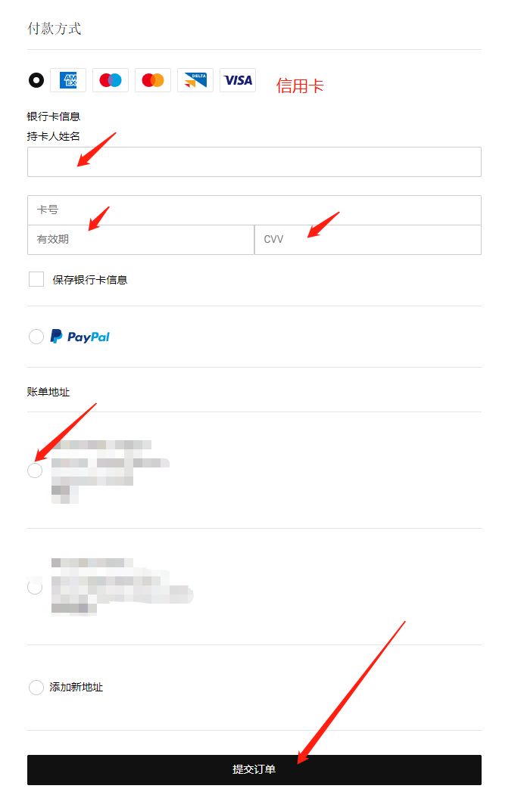This screenshot has height=795, width=524.
Task: Check the 保存银行卡信息 checkbox
Action: [x=36, y=279]
